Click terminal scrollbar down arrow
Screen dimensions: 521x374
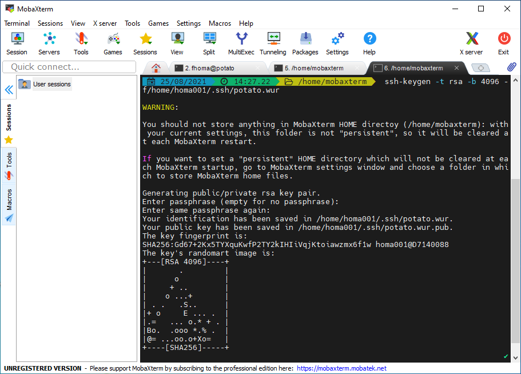(515, 358)
